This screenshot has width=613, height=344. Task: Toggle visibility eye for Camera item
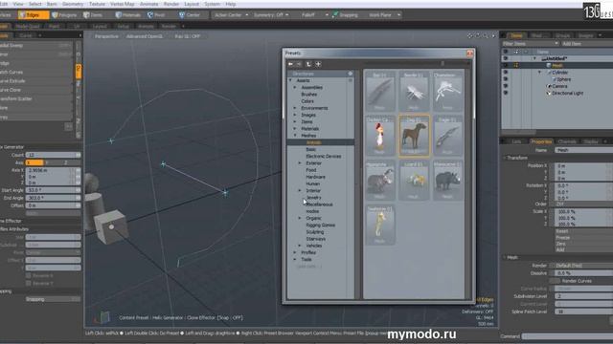coord(506,86)
